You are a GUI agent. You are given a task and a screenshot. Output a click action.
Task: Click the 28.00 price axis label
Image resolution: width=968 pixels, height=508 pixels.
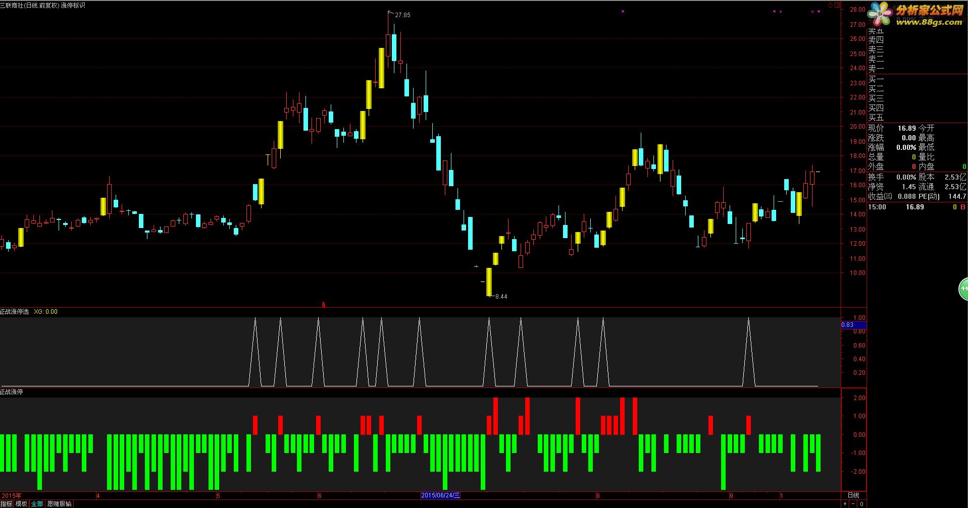click(857, 10)
